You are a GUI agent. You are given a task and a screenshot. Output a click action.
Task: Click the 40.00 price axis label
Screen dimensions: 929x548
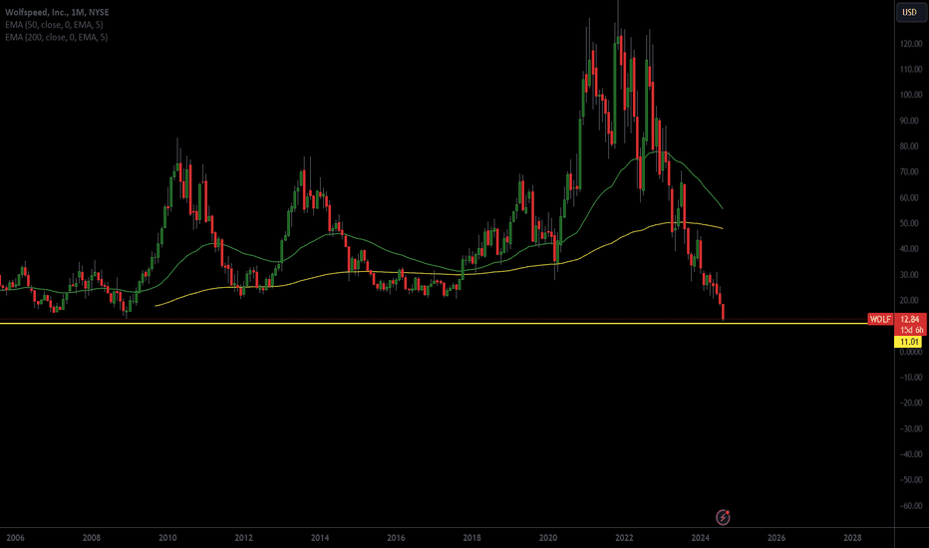tap(911, 249)
